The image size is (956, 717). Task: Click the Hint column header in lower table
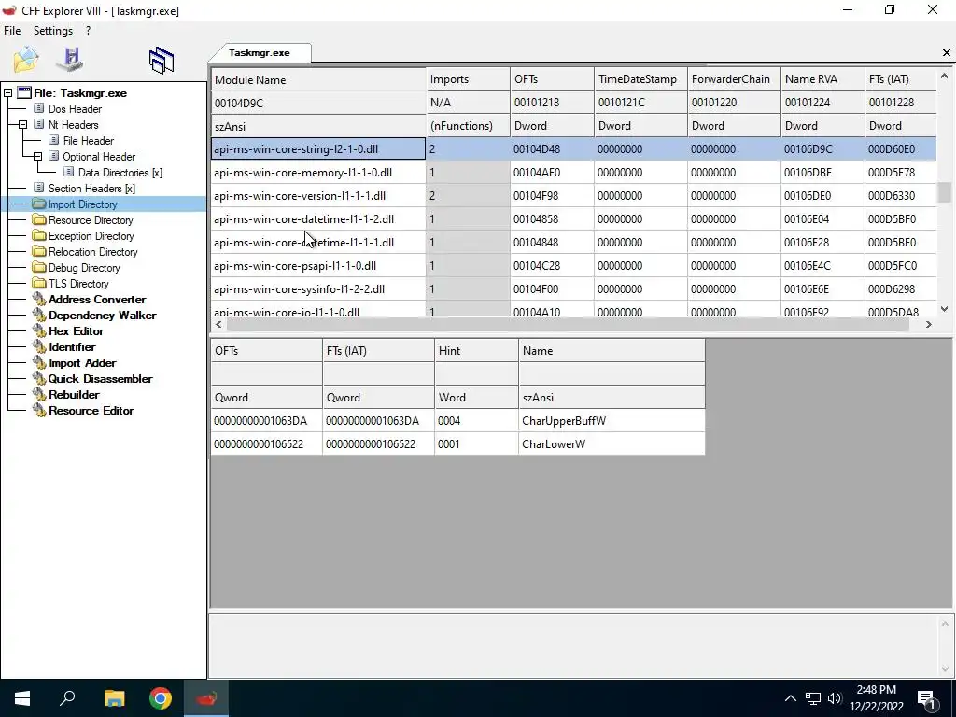click(x=476, y=351)
